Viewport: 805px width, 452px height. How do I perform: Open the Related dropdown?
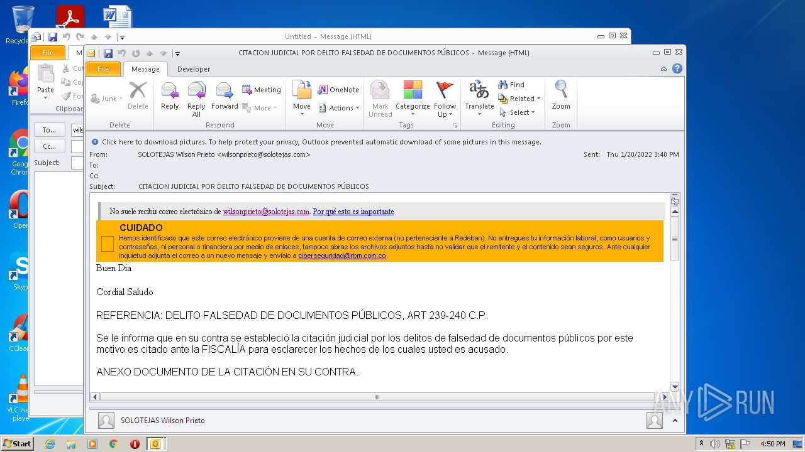coord(519,99)
